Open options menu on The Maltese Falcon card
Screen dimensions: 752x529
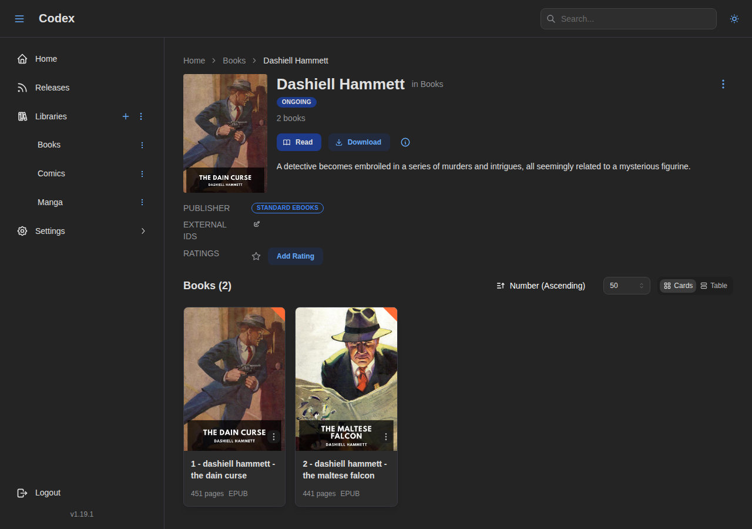pyautogui.click(x=386, y=437)
